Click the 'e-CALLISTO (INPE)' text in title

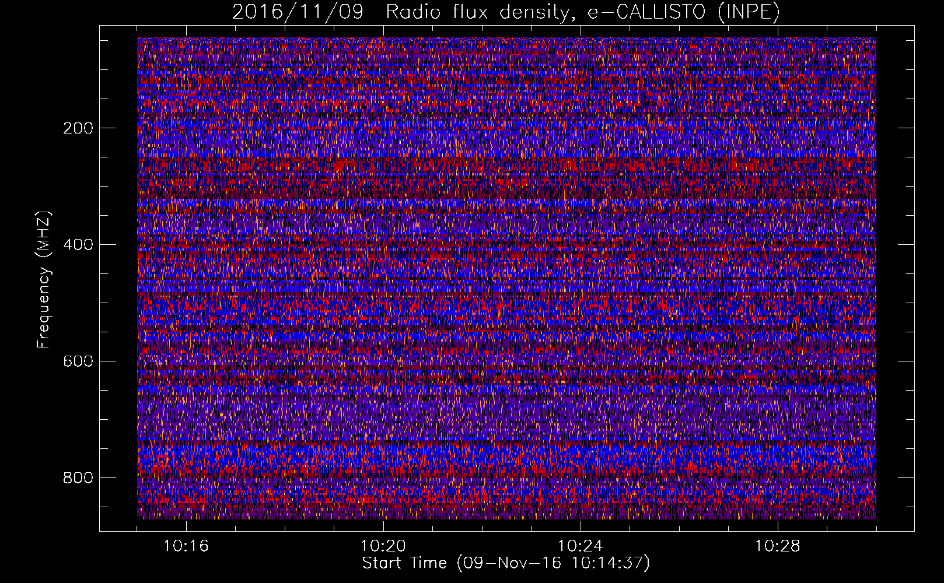(x=683, y=12)
